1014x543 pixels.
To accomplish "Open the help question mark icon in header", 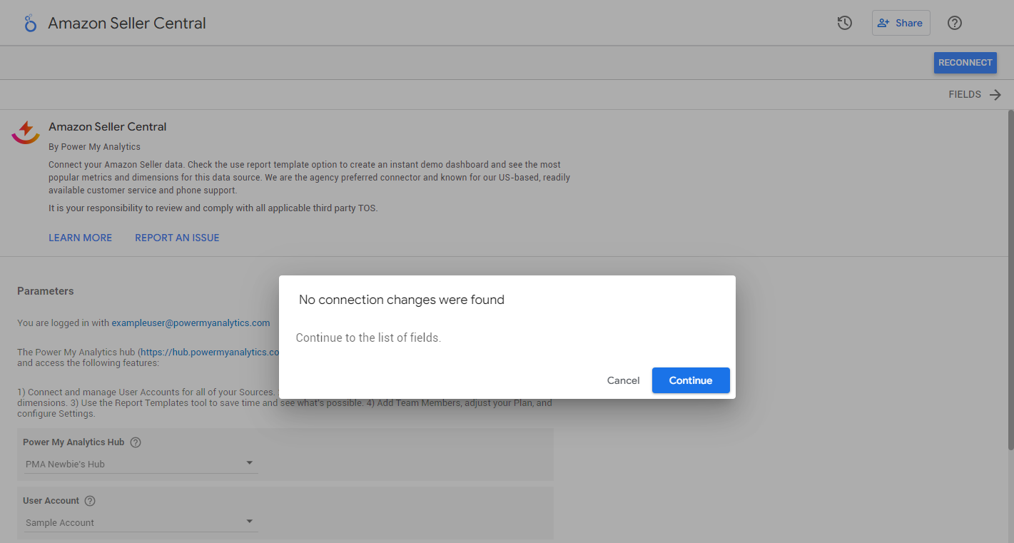I will [955, 23].
